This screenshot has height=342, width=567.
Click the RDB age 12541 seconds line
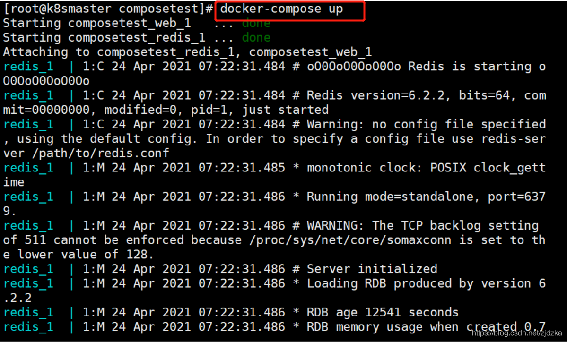(383, 312)
